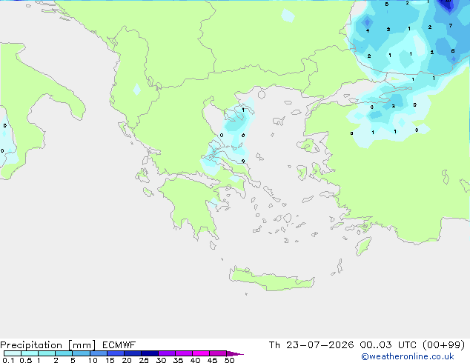The image size is (470, 363).
Task: Click the legend value label '25'
Action: point(144,360)
